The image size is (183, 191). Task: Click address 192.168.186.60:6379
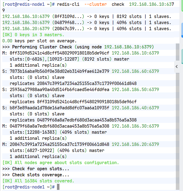click(135, 71)
